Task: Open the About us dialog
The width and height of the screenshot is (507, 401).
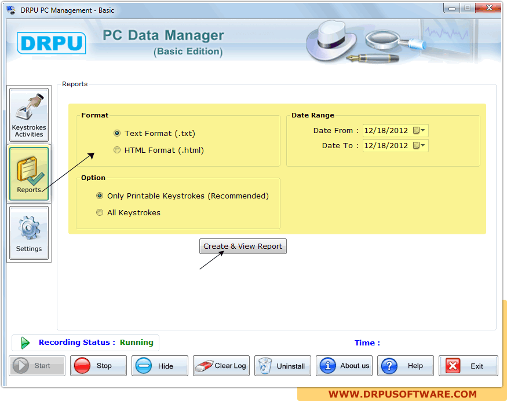Action: (344, 366)
